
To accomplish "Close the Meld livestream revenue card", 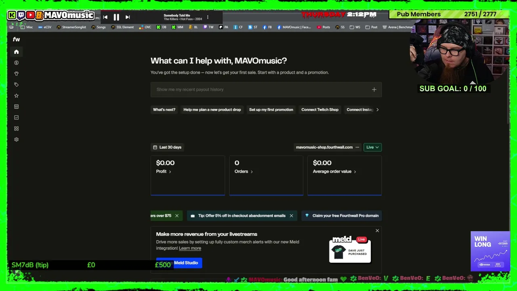I will (x=377, y=230).
